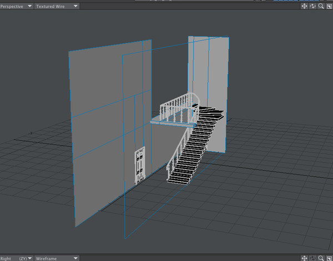
Task: Maximize the Perspective viewport with its corner icon
Action: [x=329, y=6]
